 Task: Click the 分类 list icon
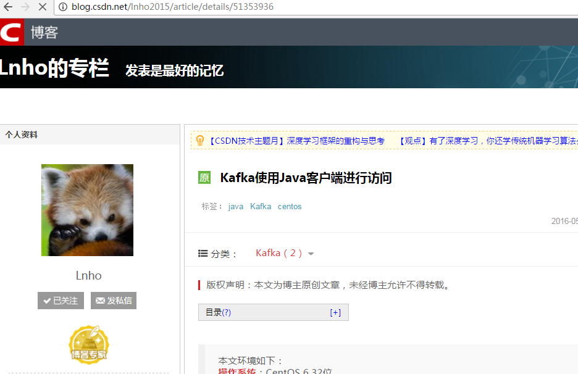coord(203,254)
